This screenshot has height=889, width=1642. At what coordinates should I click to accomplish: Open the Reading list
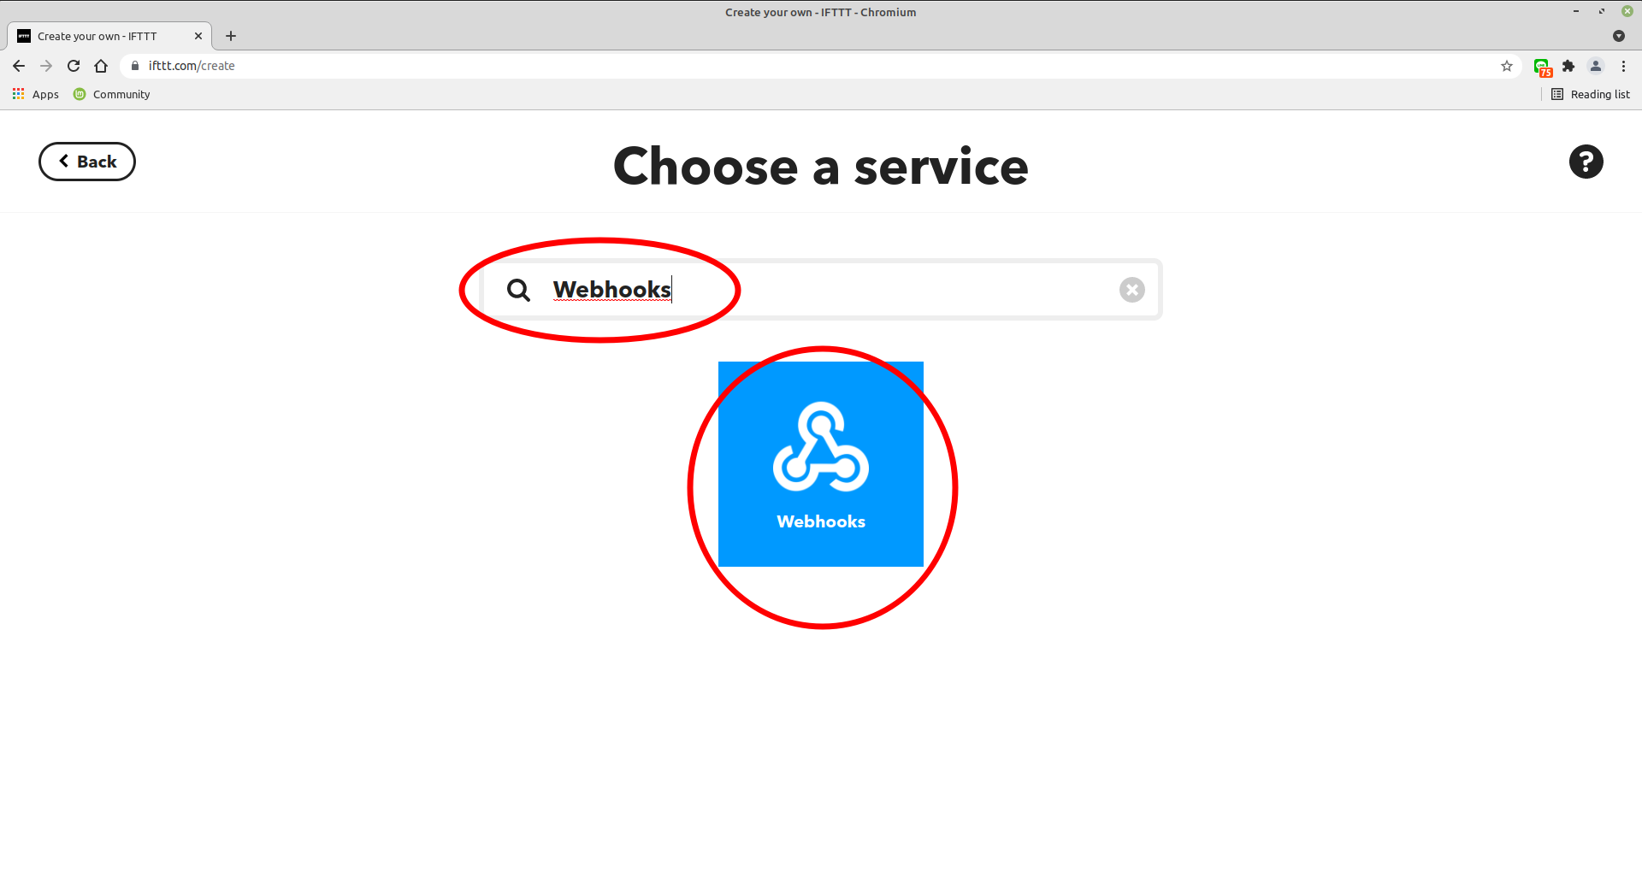1591,94
